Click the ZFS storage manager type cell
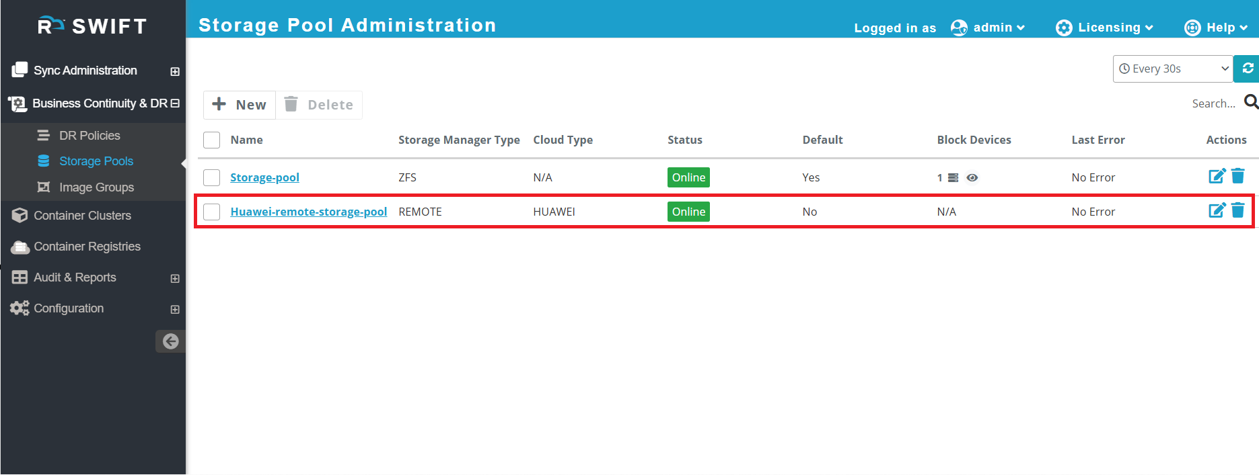Viewport: 1259px width, 475px height. tap(407, 177)
